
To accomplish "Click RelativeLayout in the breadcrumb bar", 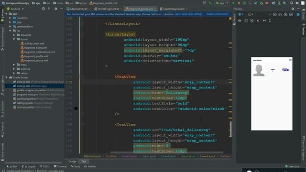I will coord(92,156).
